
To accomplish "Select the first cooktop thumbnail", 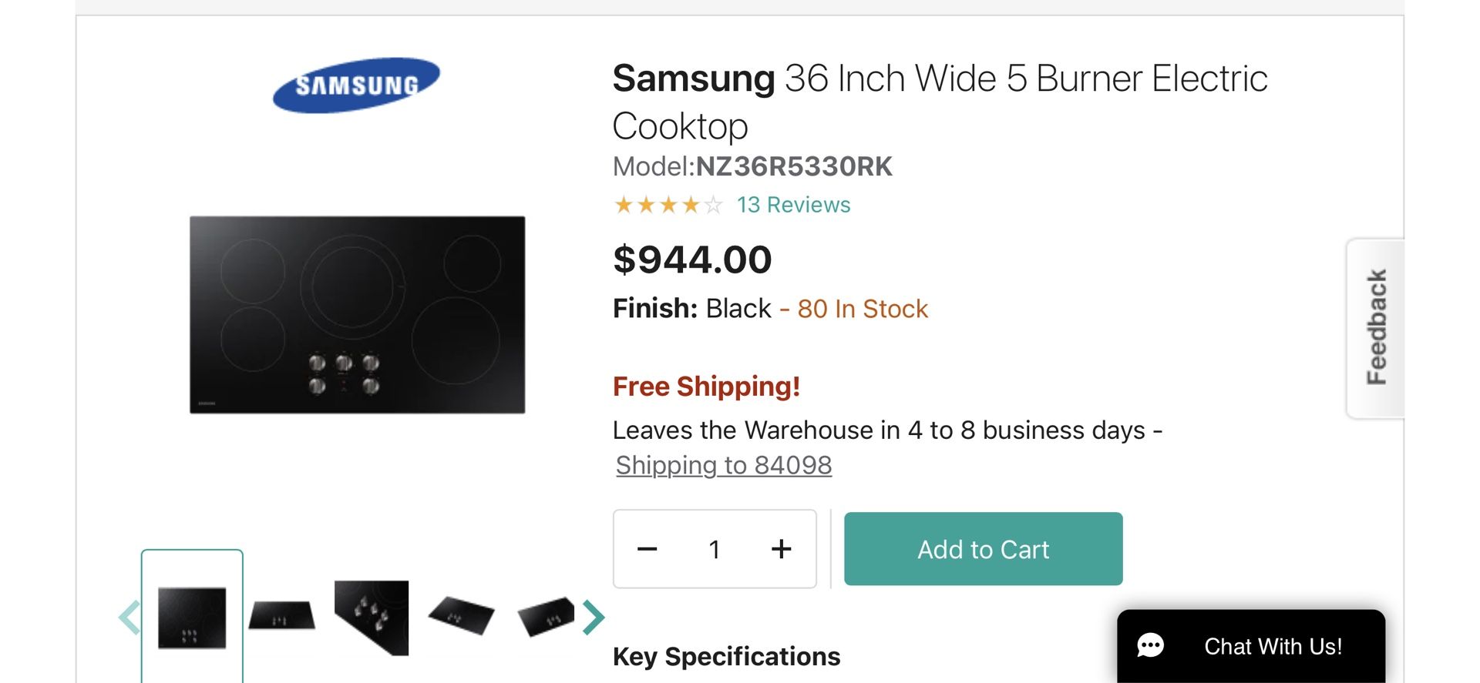I will (192, 618).
